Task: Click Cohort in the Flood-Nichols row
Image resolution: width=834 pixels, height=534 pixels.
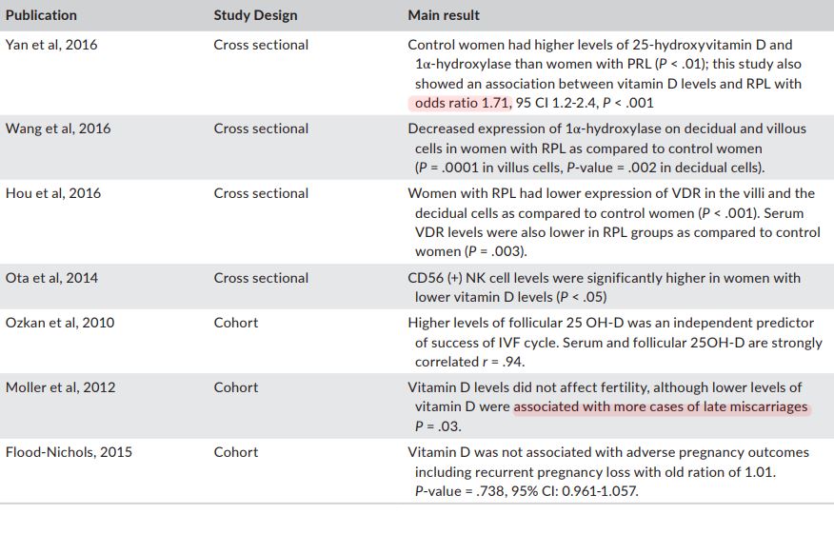Action: point(235,452)
